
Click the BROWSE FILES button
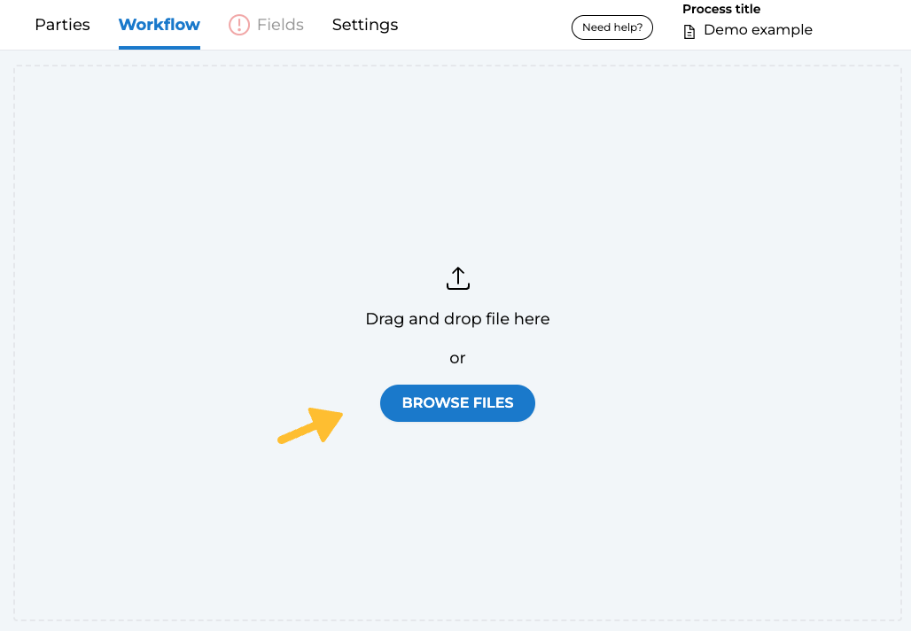tap(457, 403)
